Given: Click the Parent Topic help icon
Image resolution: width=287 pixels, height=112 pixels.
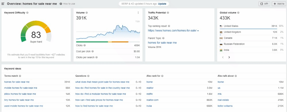Looking at the screenshot, I should click(163, 38).
